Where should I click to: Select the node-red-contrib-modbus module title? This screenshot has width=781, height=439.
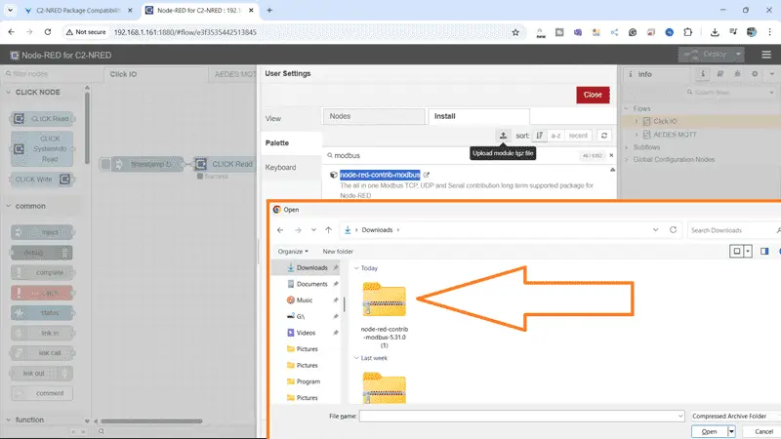point(380,175)
